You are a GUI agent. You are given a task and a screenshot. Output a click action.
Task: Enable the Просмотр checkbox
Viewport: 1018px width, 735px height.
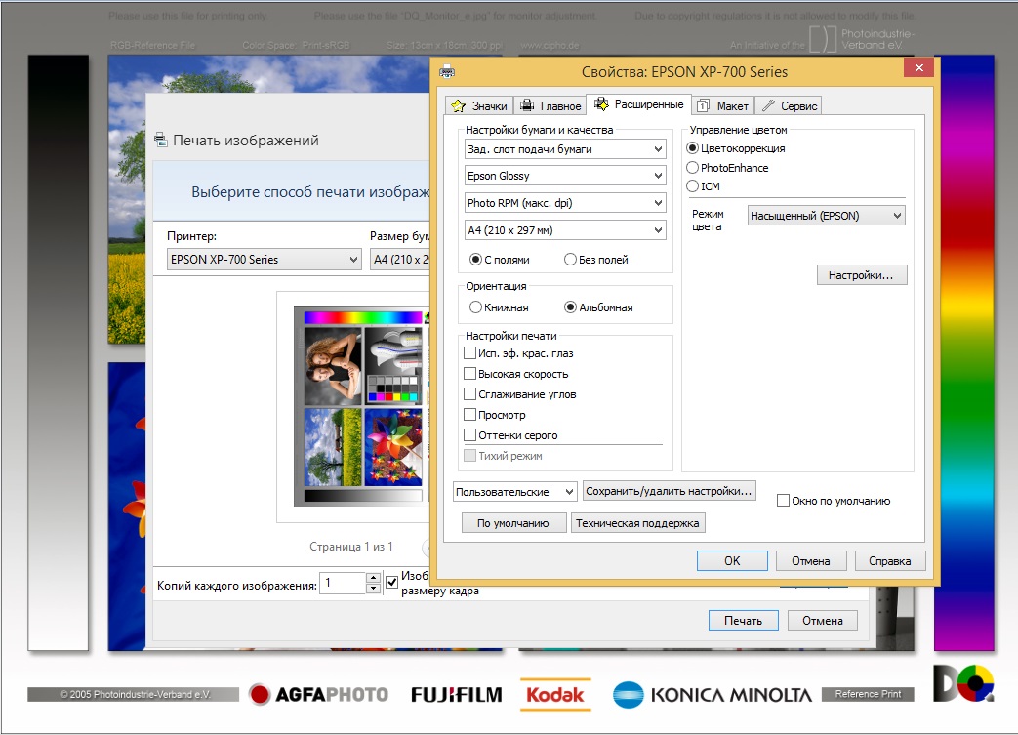coord(470,414)
